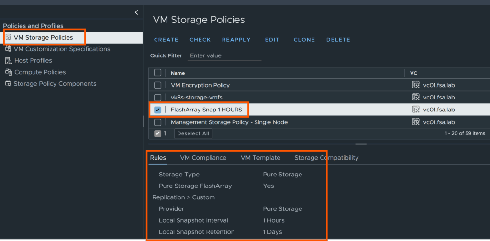Screen dimensions: 490x241
Task: Click the Storage Policy Components icon
Action: pyautogui.click(x=9, y=84)
